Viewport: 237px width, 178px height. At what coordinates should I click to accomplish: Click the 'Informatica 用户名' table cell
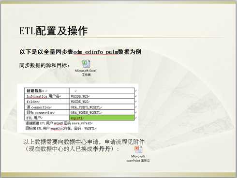pyautogui.click(x=47, y=96)
